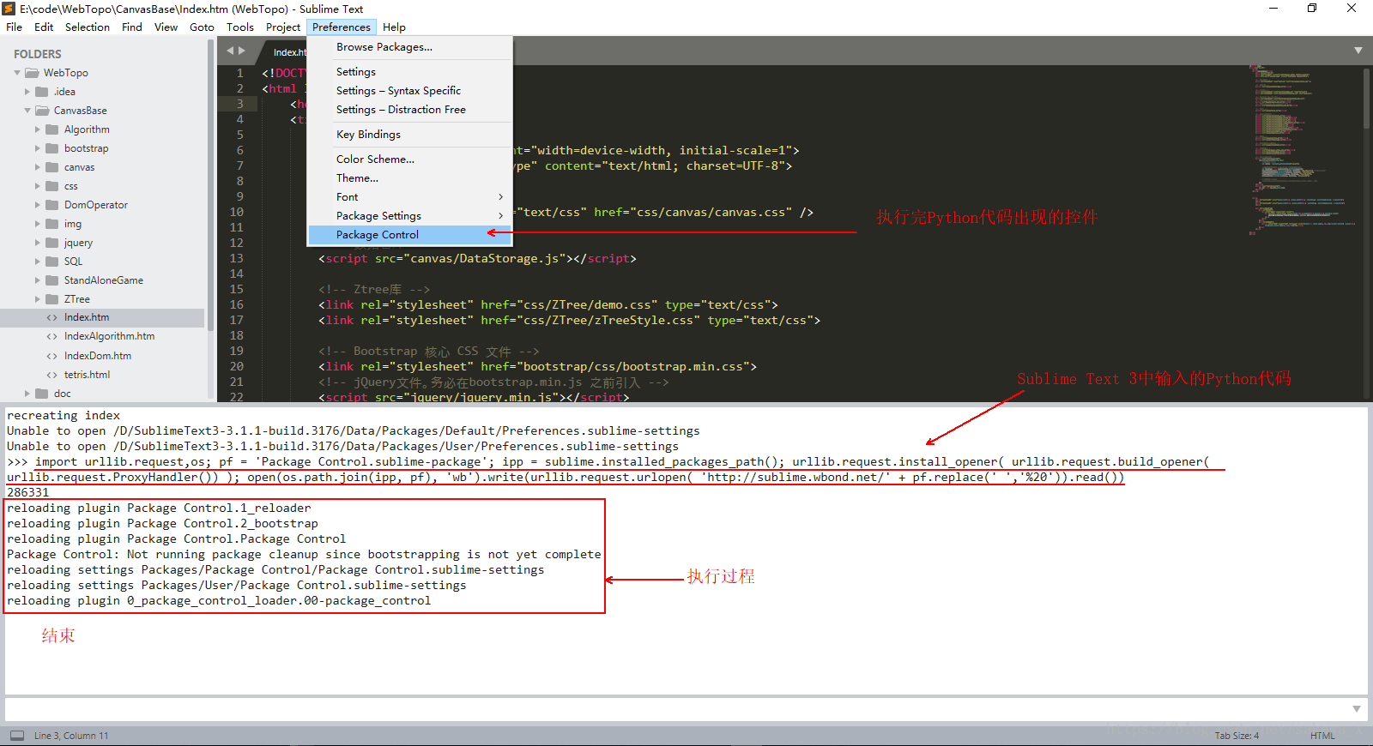The height and width of the screenshot is (746, 1373).
Task: Choose Color Scheme... menu entry
Action: (x=410, y=159)
